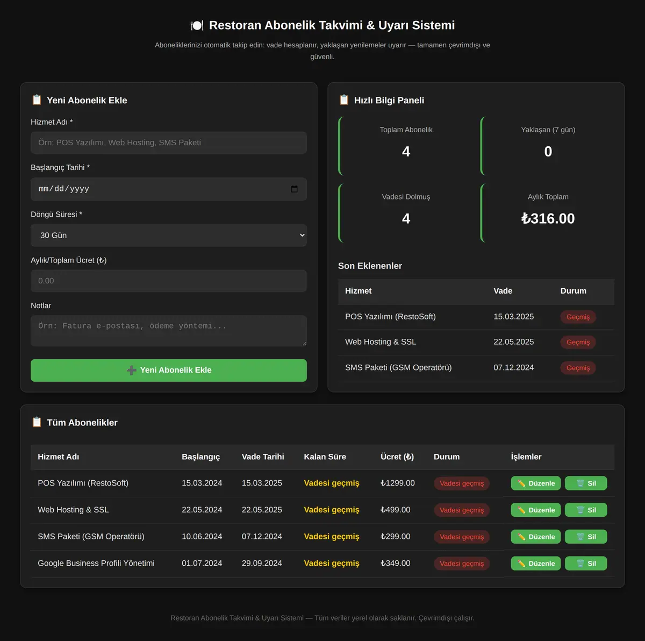Click clipboard icon beside Tüm Abonelikler
The image size is (645, 641).
click(37, 422)
